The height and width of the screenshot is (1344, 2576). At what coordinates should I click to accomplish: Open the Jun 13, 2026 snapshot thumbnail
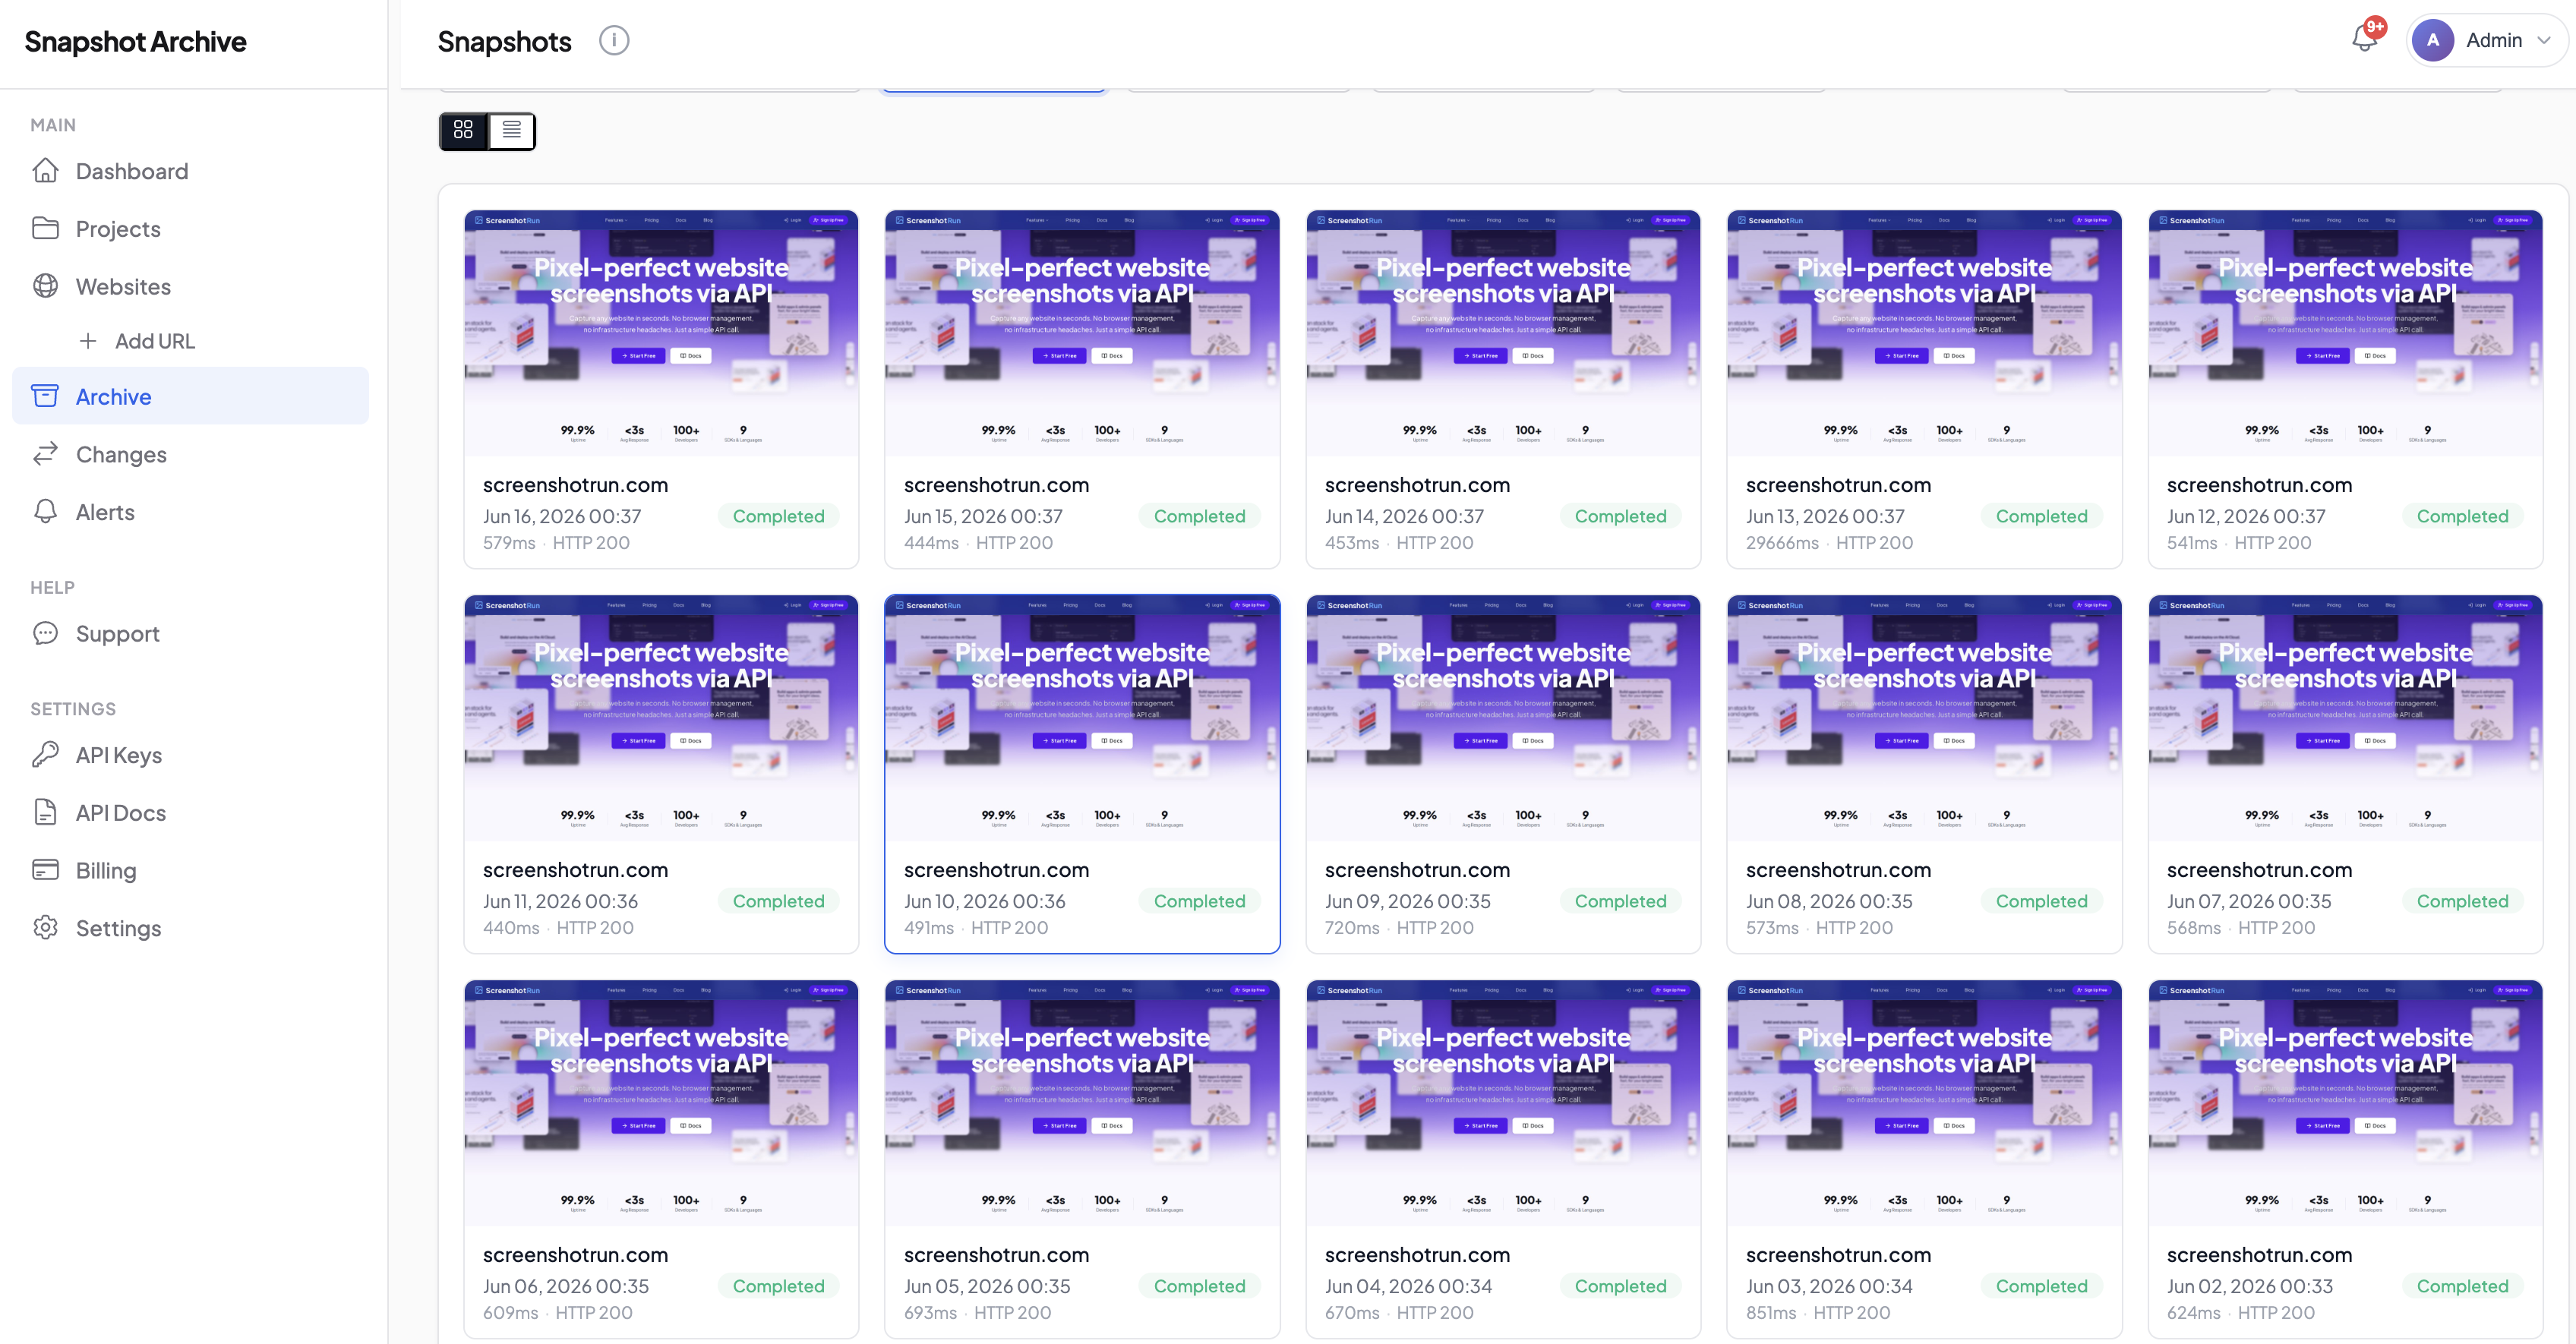point(1924,333)
